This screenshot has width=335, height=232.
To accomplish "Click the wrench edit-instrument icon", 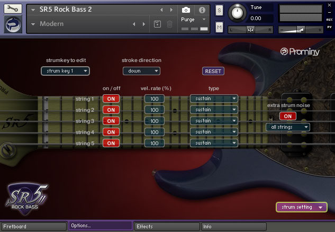I will [x=13, y=9].
